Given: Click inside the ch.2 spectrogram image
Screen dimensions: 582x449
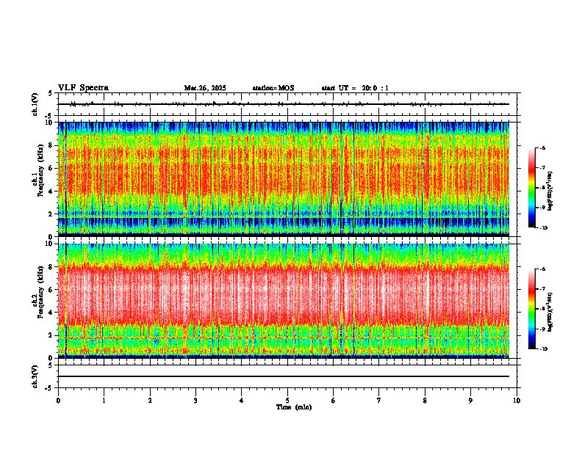Looking at the screenshot, I should pyautogui.click(x=284, y=301).
